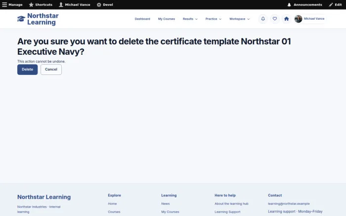The height and width of the screenshot is (216, 346).
Task: Open the Manage hamburger menu icon
Action: 4,4
